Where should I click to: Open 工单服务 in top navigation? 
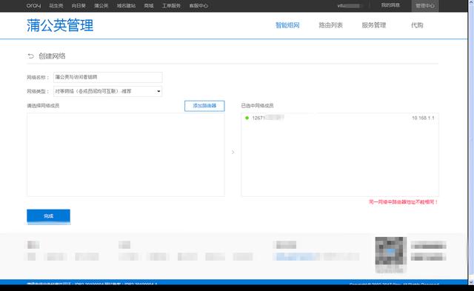tap(171, 6)
